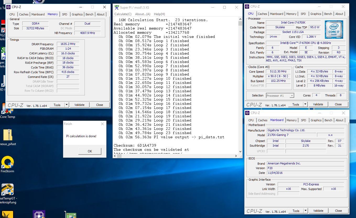Click Super PI vertical scrollbar down arrow
Image resolution: width=356 pixels, height=218 pixels.
pyautogui.click(x=240, y=151)
